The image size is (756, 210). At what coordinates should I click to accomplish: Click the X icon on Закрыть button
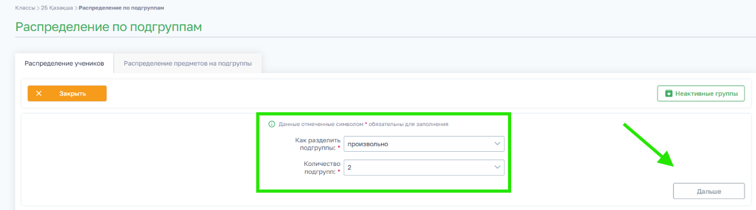tap(39, 93)
